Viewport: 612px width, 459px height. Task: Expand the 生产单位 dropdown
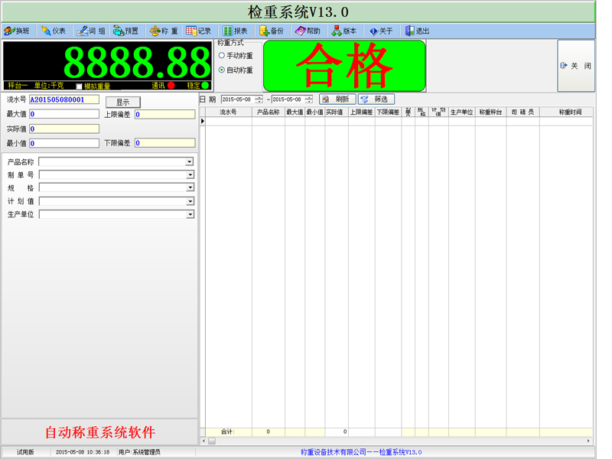190,214
